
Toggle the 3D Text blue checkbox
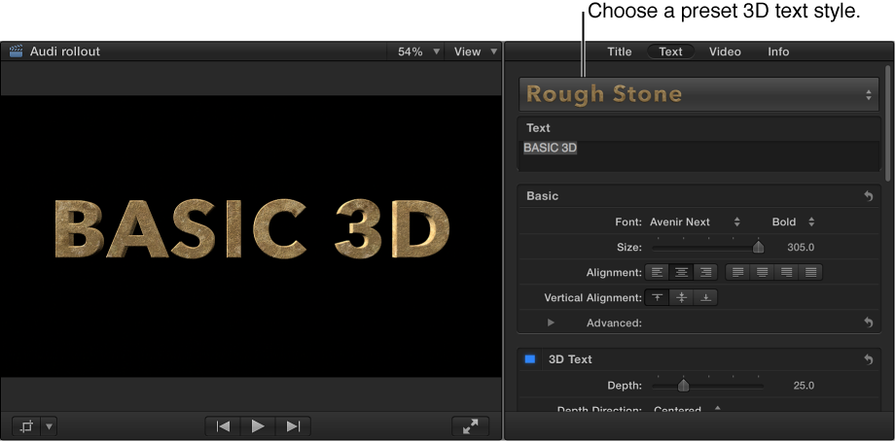[530, 359]
